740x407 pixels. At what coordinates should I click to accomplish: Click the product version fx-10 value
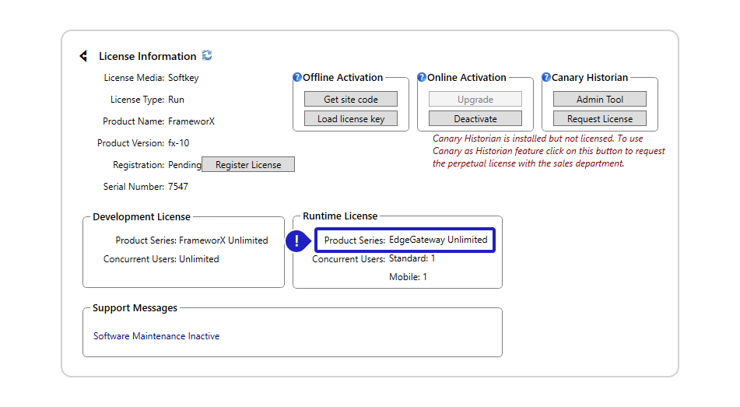(x=178, y=143)
